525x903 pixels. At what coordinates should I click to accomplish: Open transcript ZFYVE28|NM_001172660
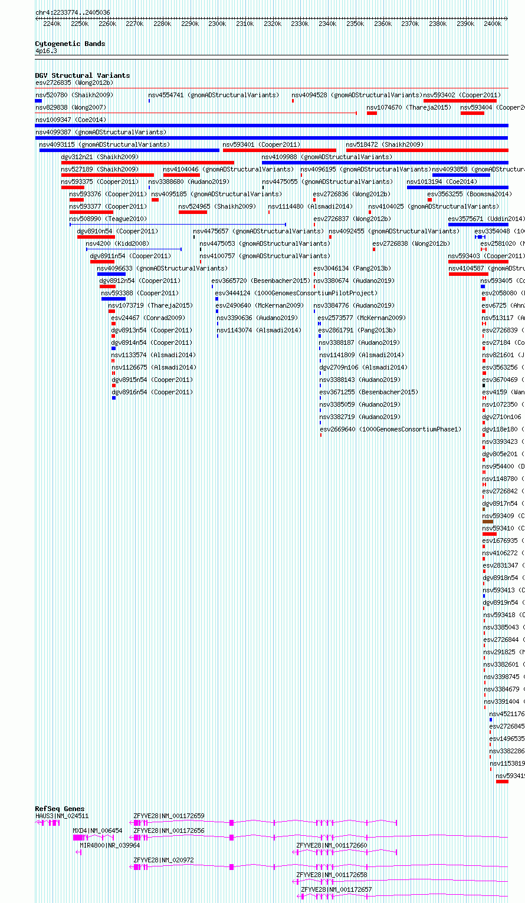(332, 845)
